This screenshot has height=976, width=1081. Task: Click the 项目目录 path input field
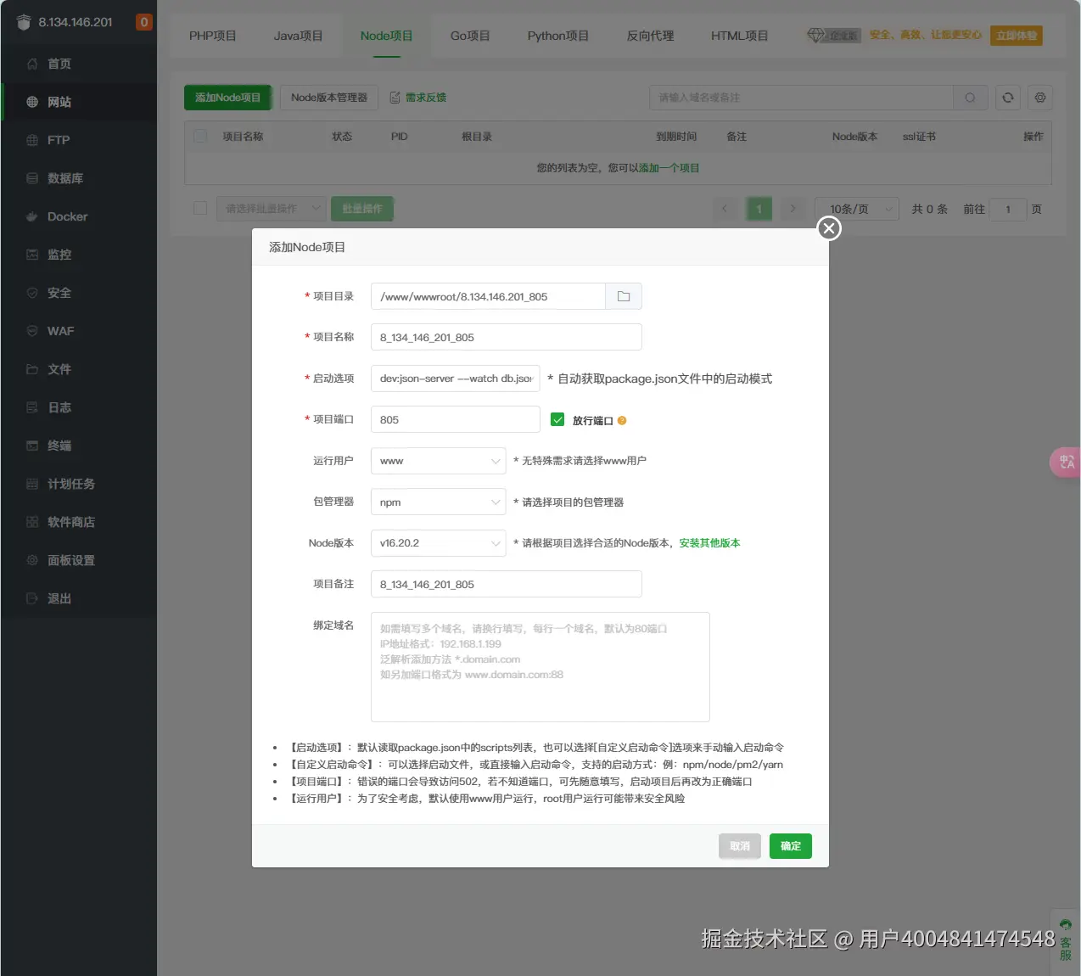[x=488, y=296]
